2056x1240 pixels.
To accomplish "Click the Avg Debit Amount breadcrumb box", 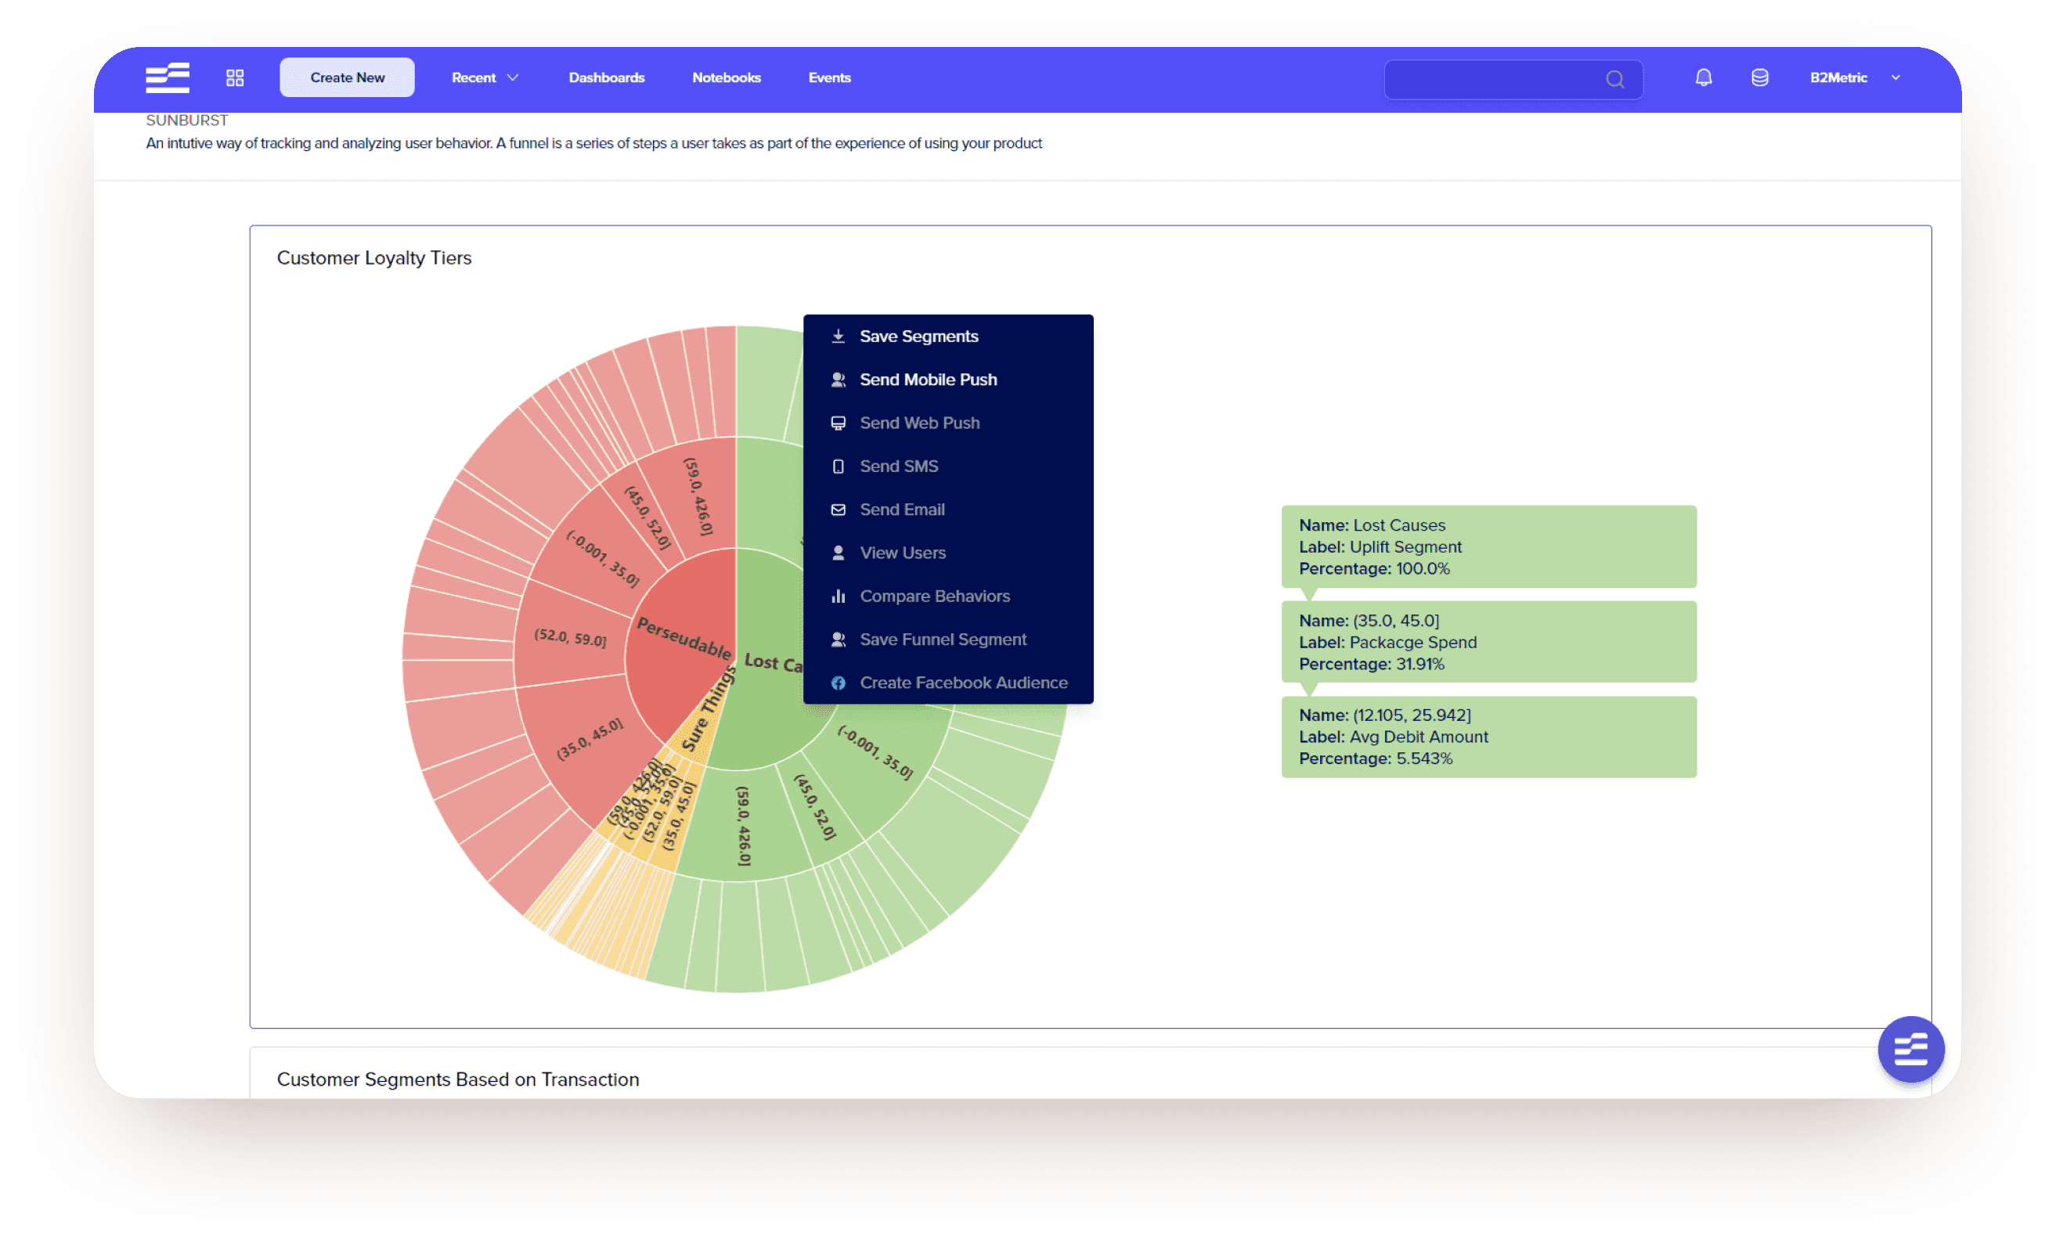I will 1488,737.
